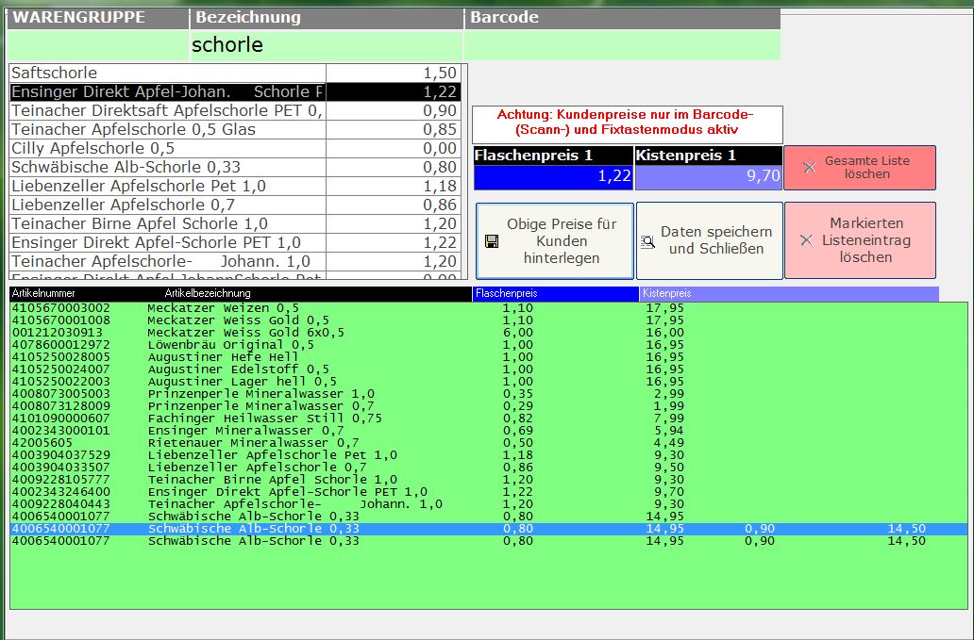Screen dimensions: 974x640
Task: Select Liebenzeller Apfelschorle 0,7 in search results
Action: (235, 205)
